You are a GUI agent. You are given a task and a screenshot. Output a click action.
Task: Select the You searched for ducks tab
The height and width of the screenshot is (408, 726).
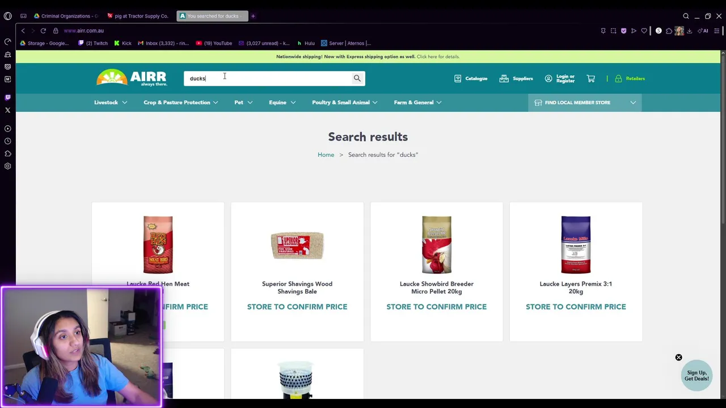click(x=212, y=16)
